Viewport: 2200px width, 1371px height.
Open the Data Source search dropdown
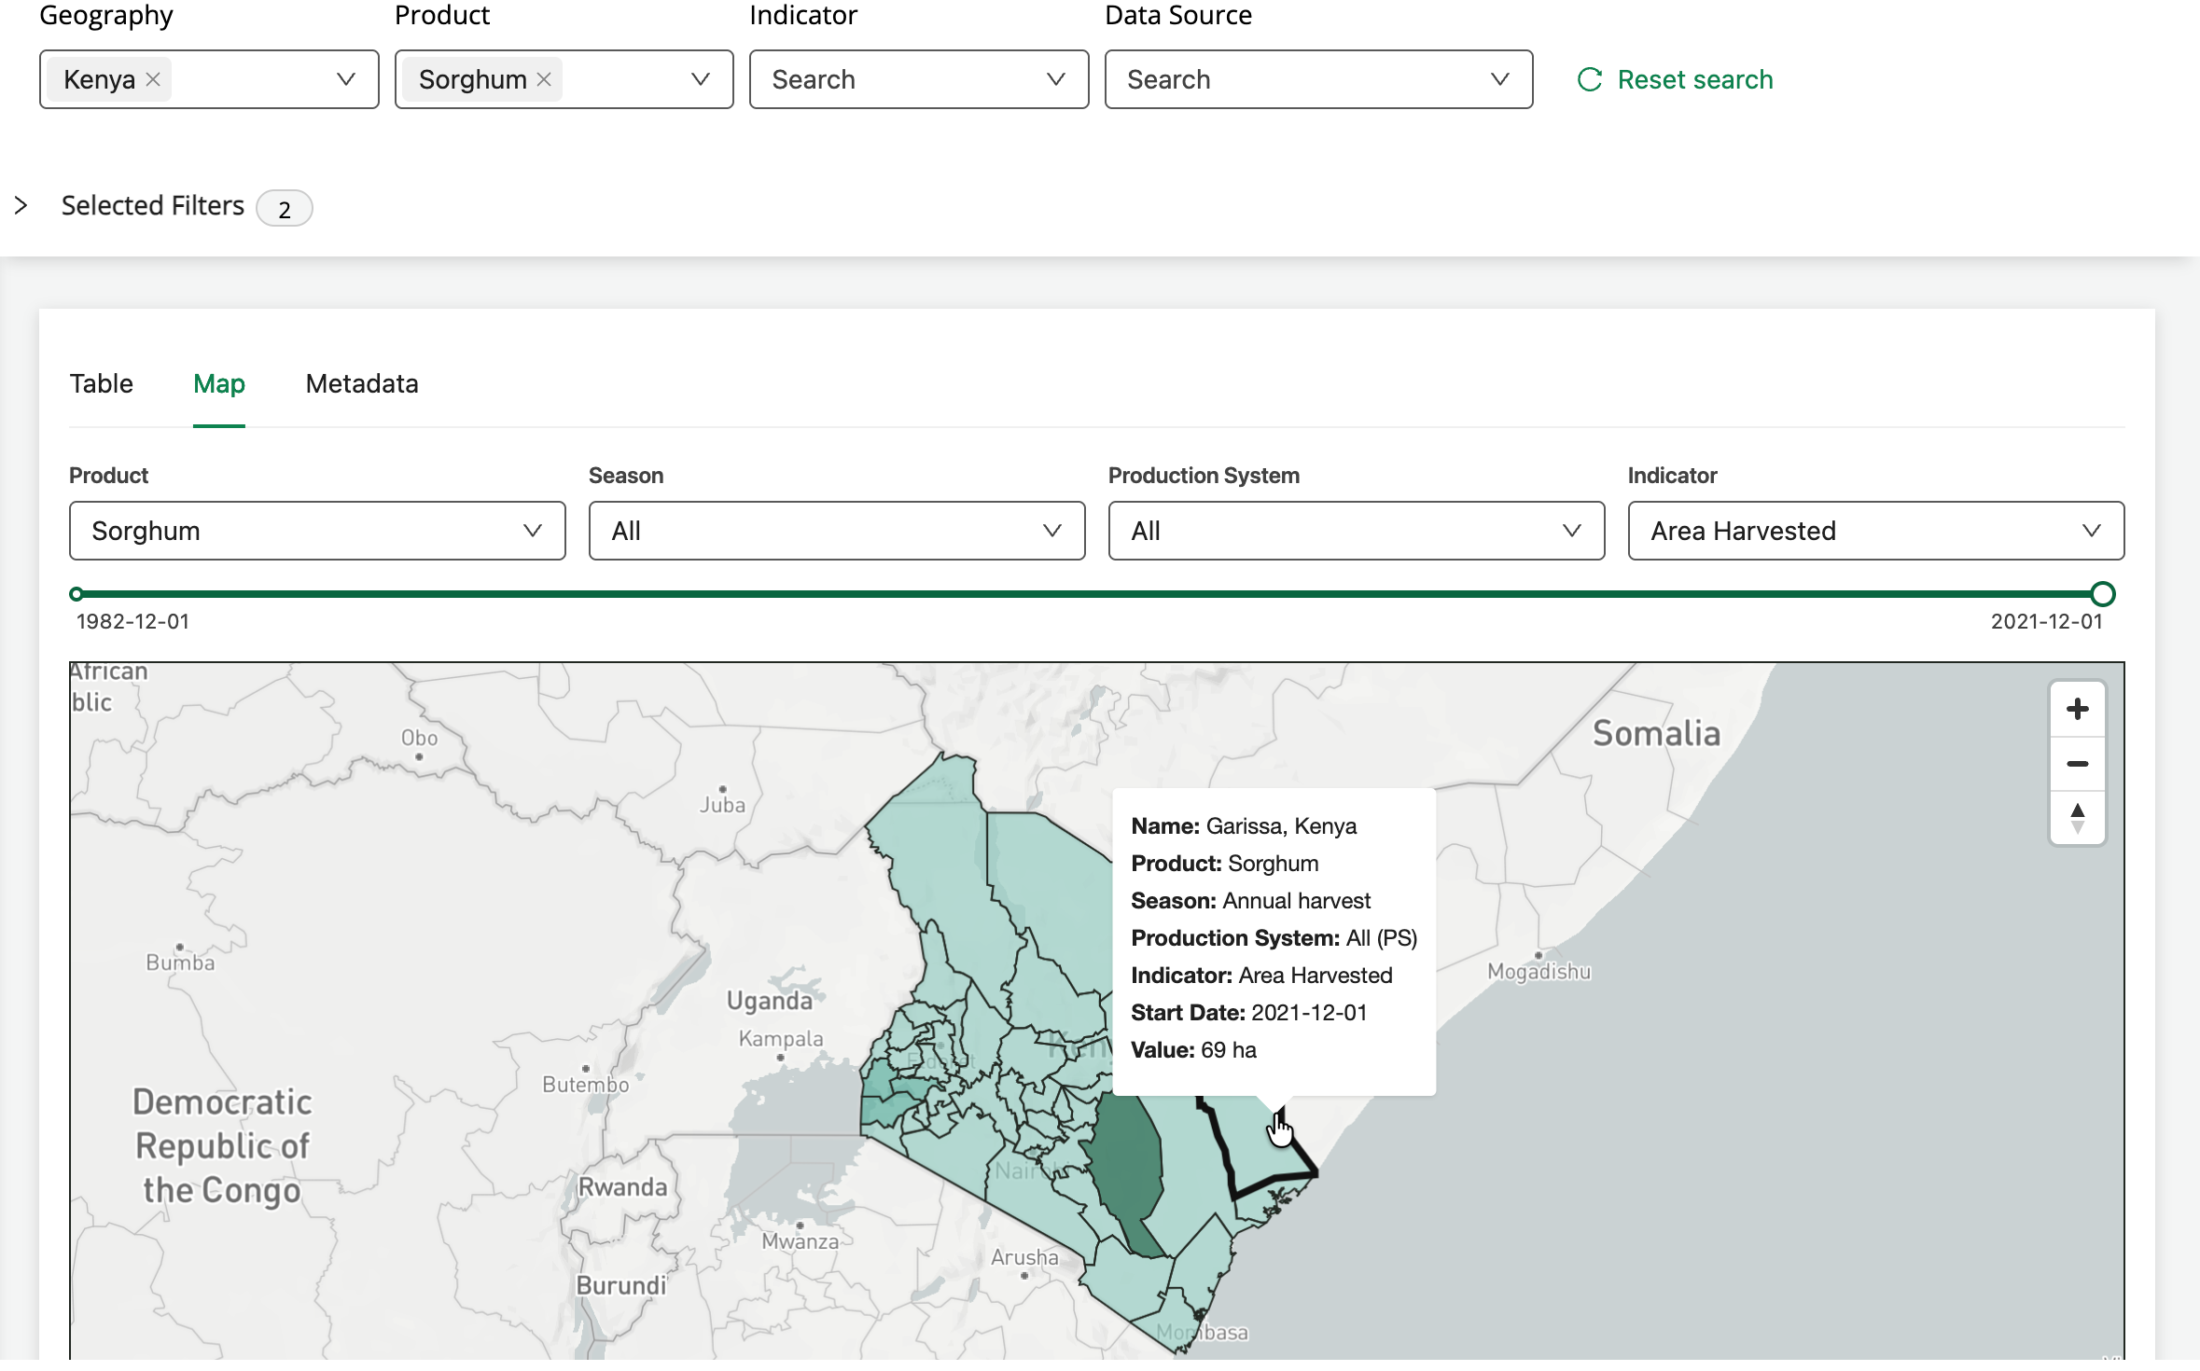coord(1318,80)
